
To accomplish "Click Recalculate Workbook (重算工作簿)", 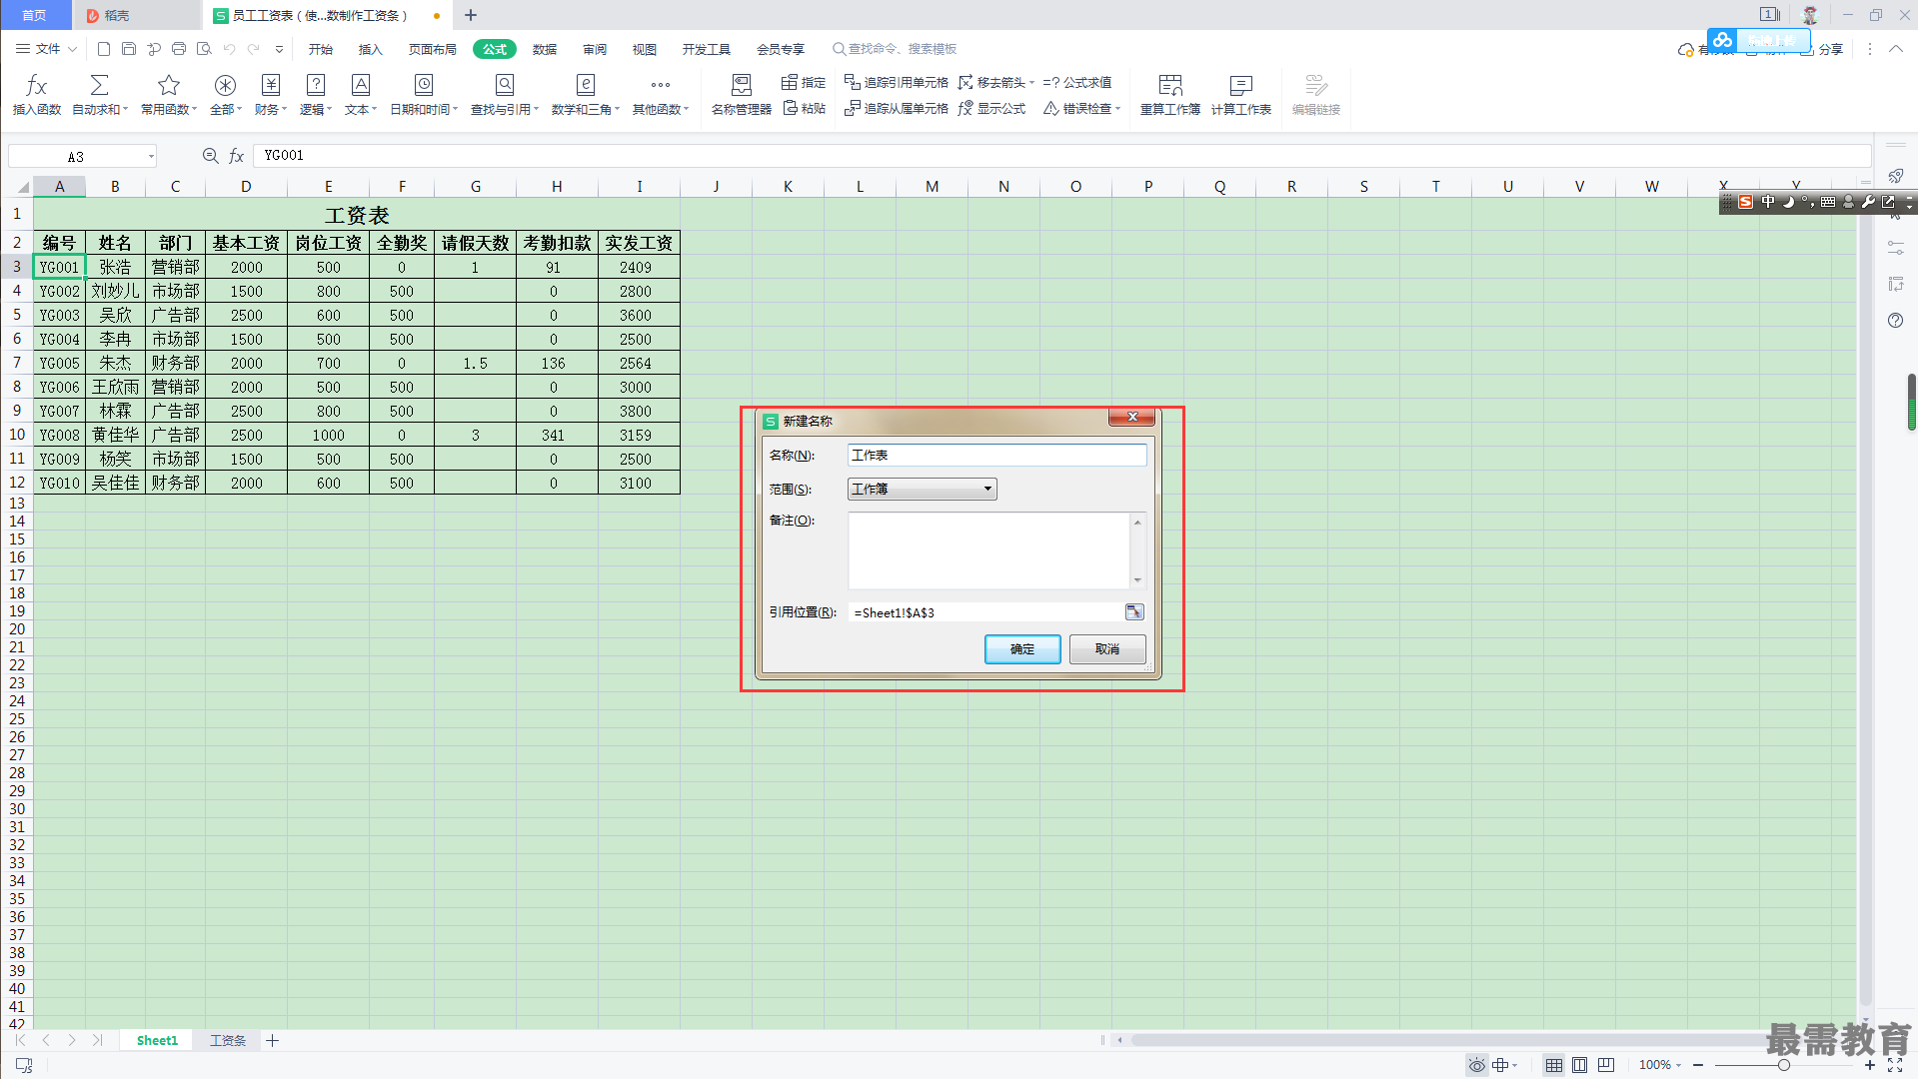I will [1170, 95].
